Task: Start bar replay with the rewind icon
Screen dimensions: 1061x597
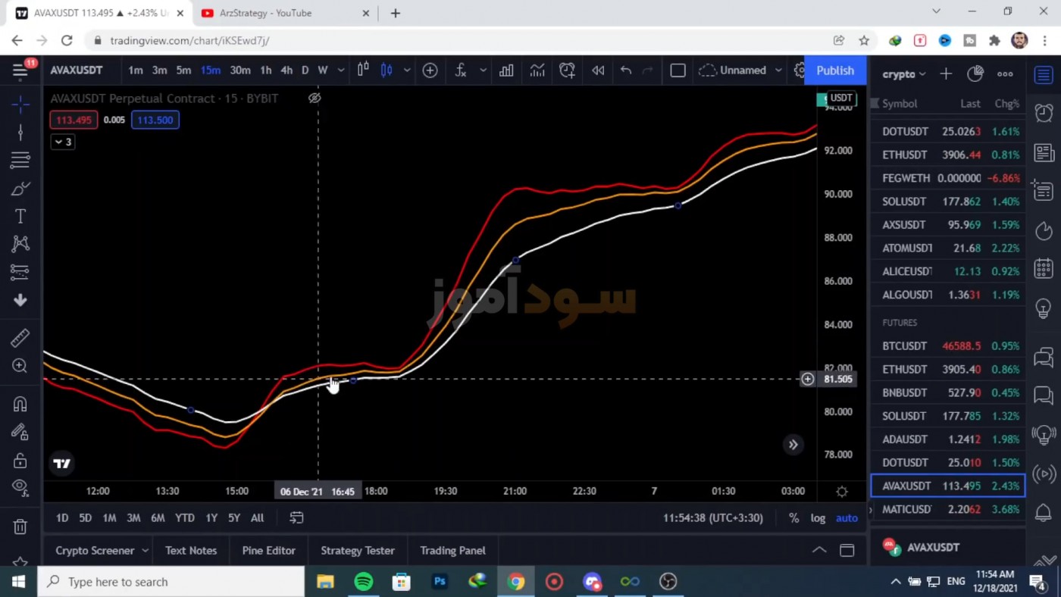Action: [598, 70]
